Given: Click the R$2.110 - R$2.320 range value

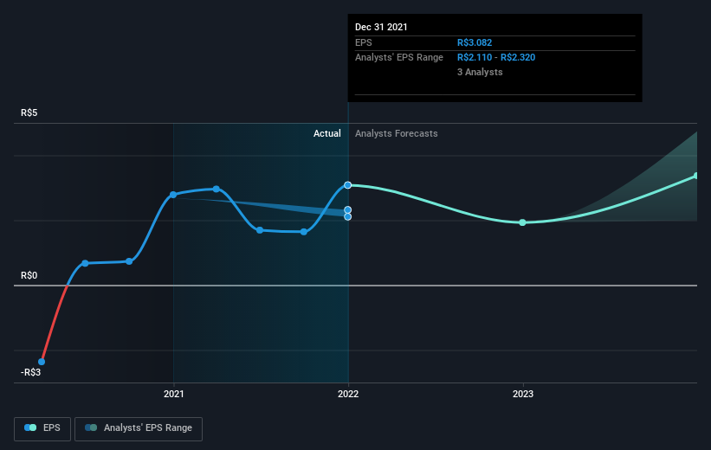Looking at the screenshot, I should click(496, 58).
